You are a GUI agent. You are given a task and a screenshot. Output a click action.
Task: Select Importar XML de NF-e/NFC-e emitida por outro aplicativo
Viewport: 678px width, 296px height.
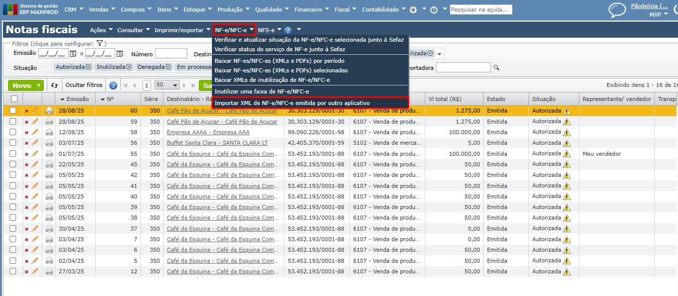310,103
